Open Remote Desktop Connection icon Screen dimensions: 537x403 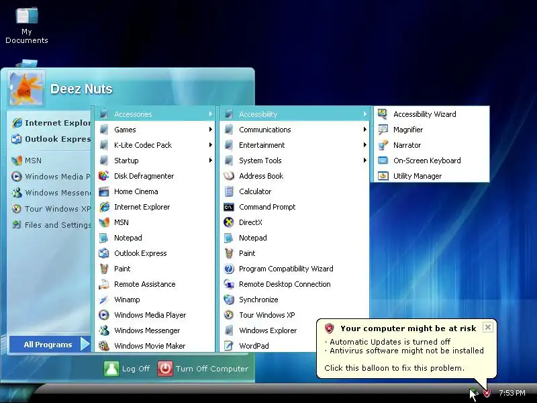tap(228, 284)
